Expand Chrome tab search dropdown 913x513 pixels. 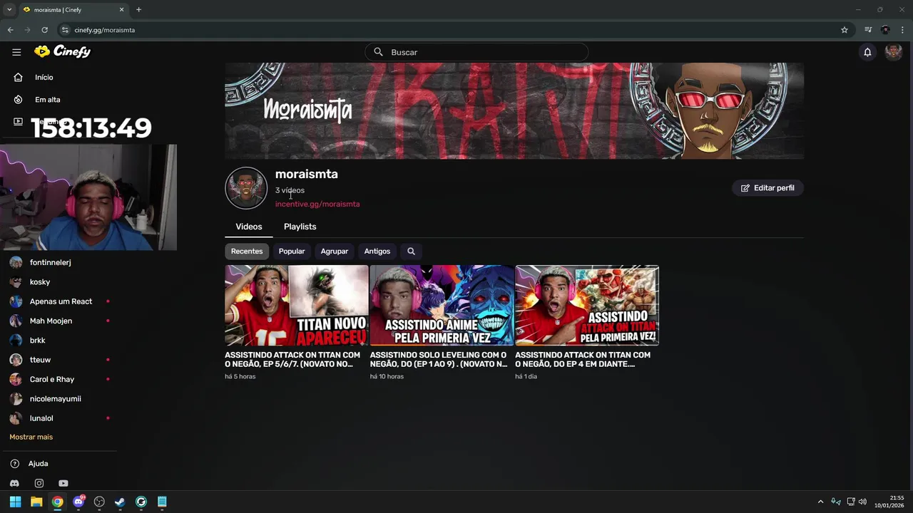(x=9, y=10)
